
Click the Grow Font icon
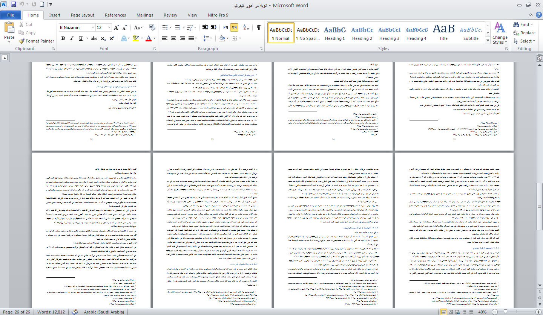pyautogui.click(x=117, y=27)
